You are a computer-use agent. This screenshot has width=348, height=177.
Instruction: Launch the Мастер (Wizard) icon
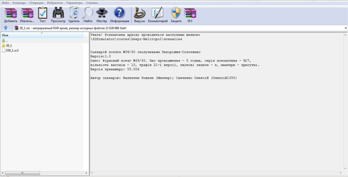[102, 15]
